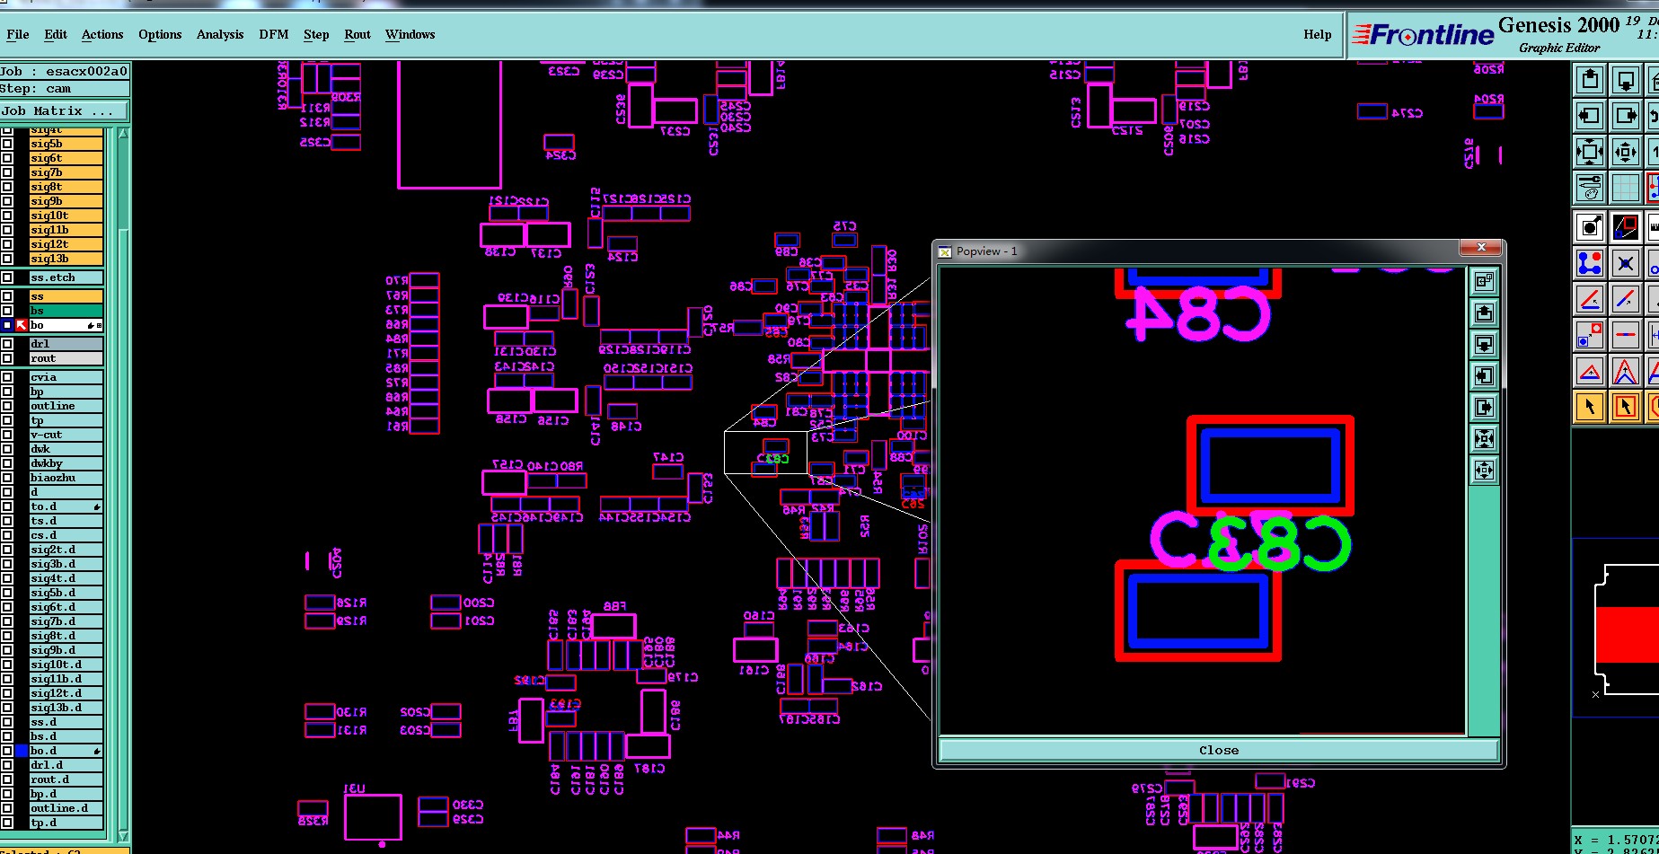This screenshot has height=854, width=1659.
Task: Toggle the checkbox for layer rout
Action: 7,358
